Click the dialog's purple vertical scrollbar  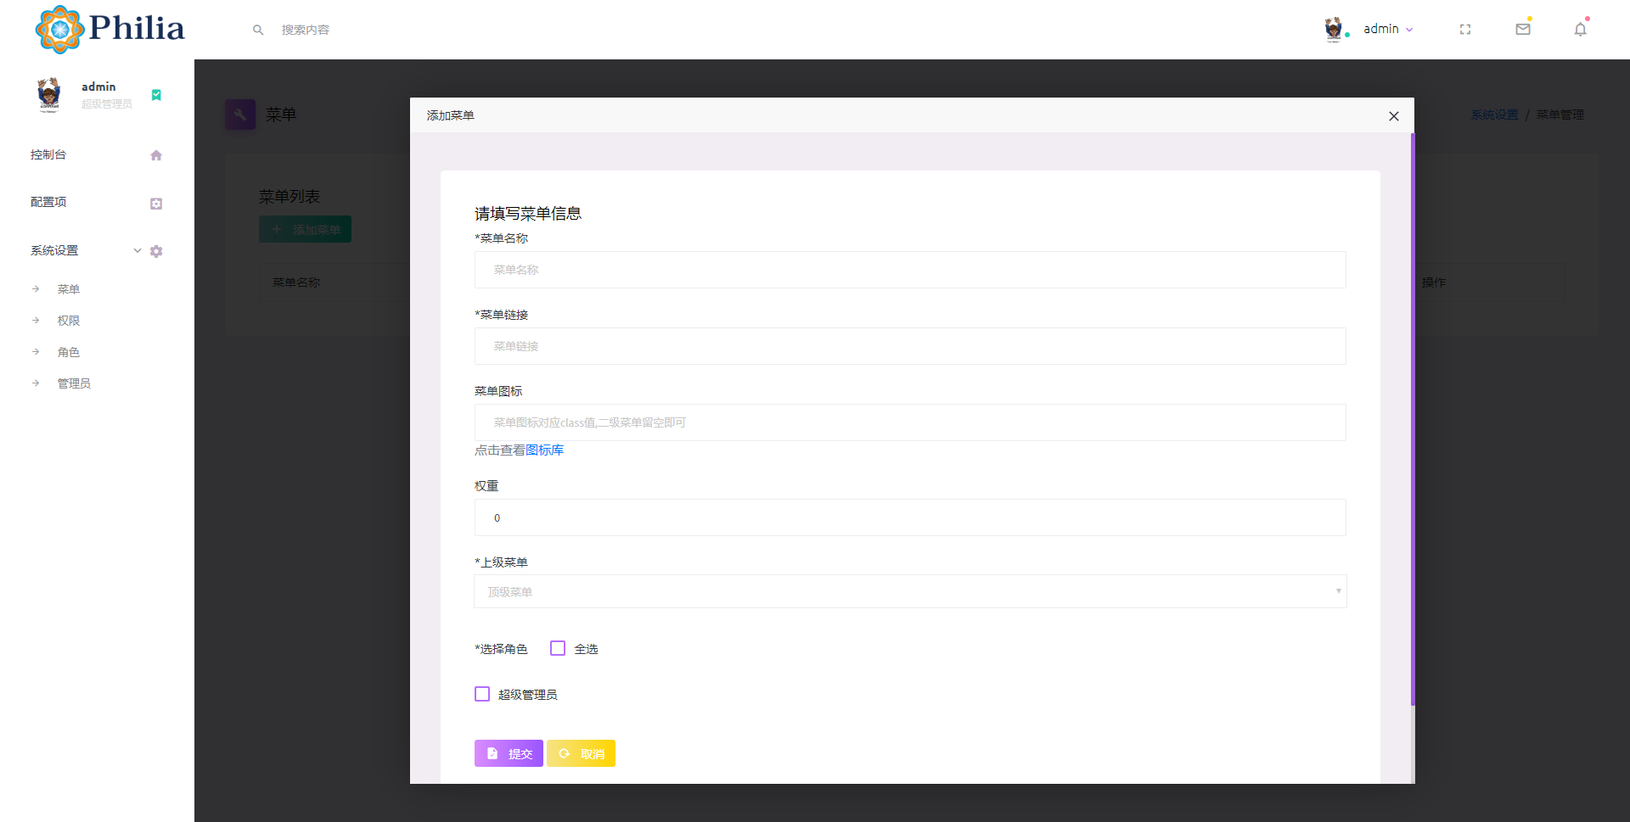tap(1413, 419)
